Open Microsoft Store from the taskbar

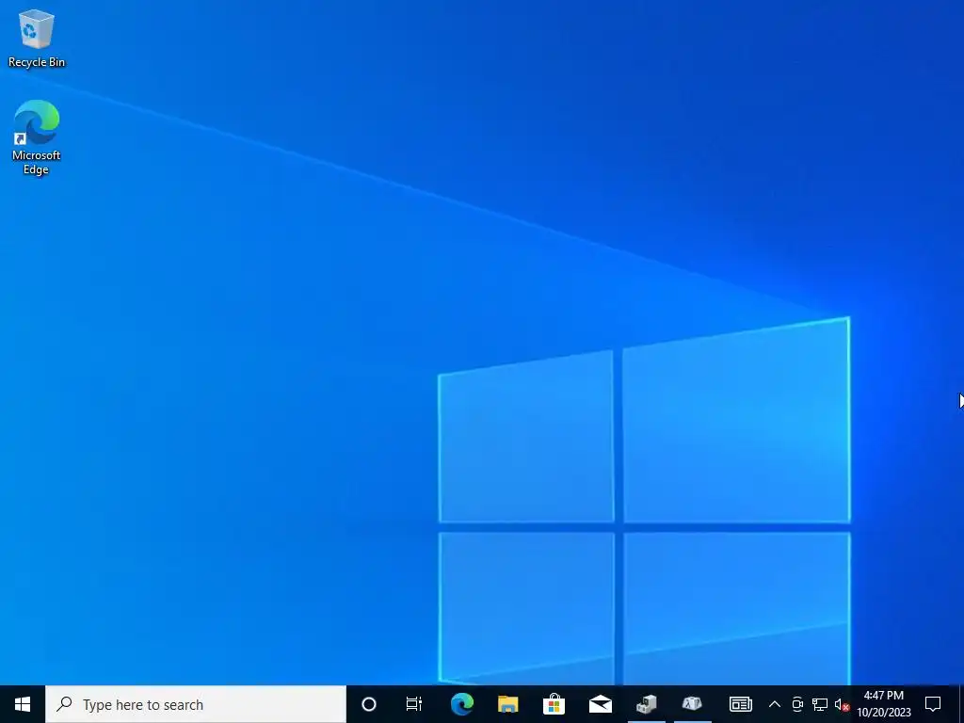[x=554, y=704]
